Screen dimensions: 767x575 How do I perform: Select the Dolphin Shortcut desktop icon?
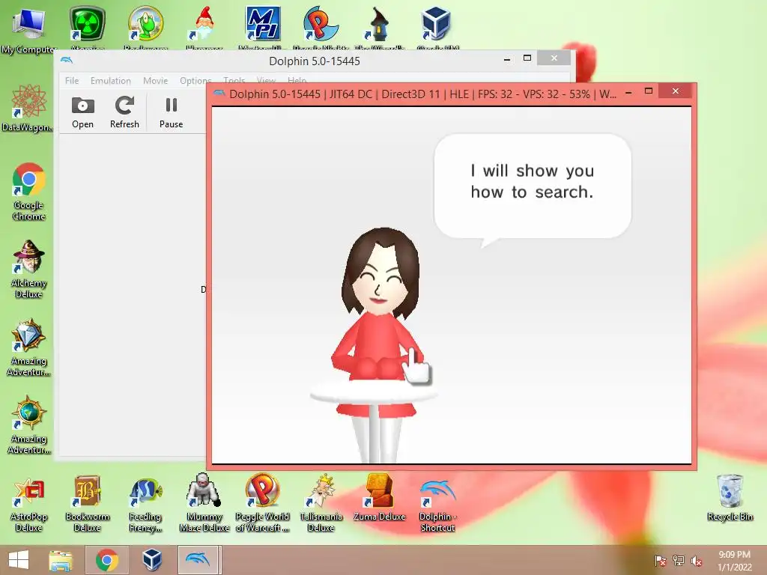(x=437, y=502)
